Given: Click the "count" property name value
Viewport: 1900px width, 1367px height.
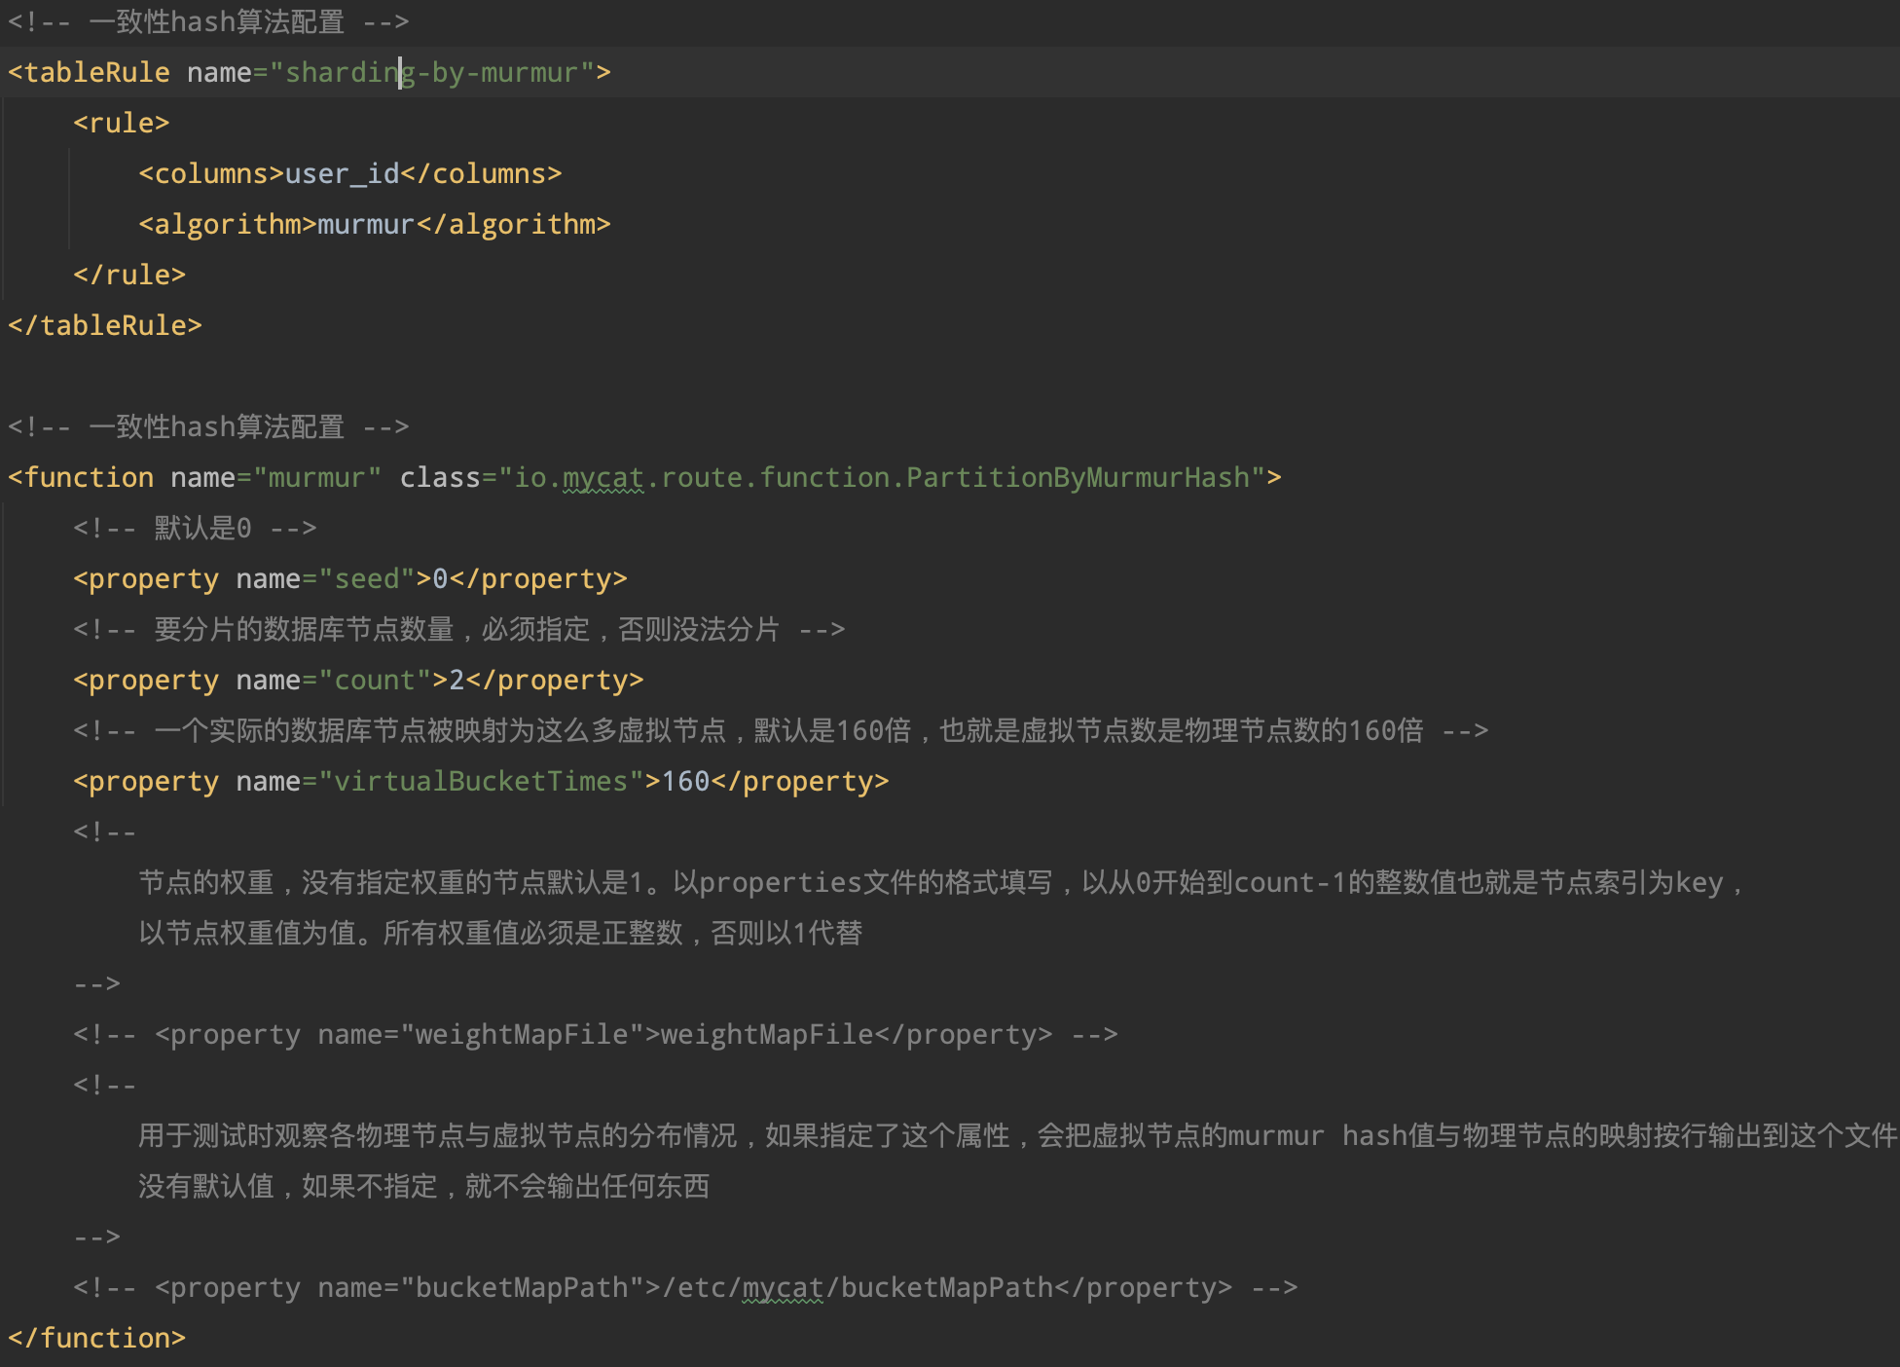Looking at the screenshot, I should [x=375, y=681].
